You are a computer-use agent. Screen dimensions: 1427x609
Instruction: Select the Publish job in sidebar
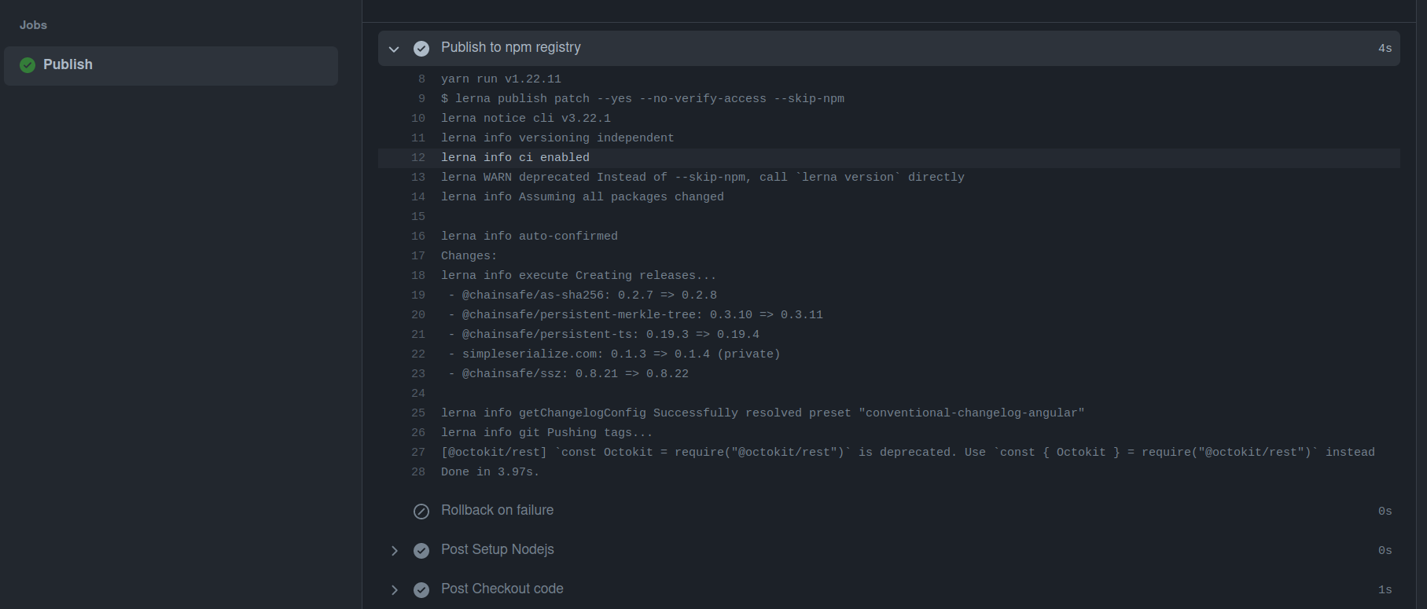click(x=171, y=65)
